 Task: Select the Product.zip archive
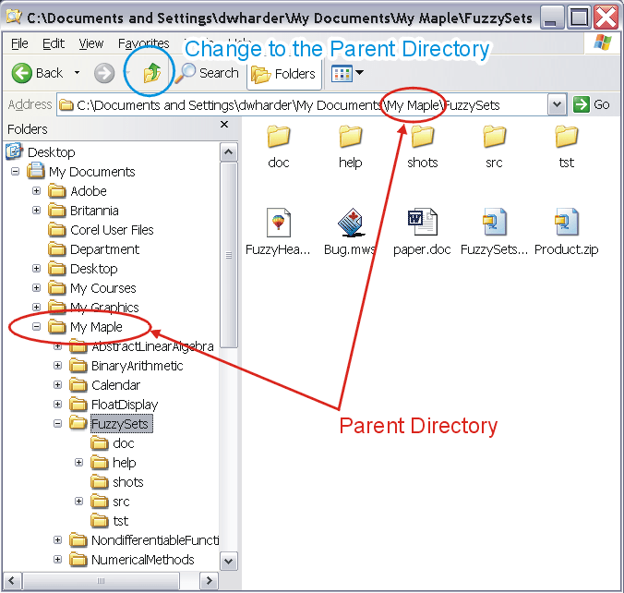coord(566,232)
